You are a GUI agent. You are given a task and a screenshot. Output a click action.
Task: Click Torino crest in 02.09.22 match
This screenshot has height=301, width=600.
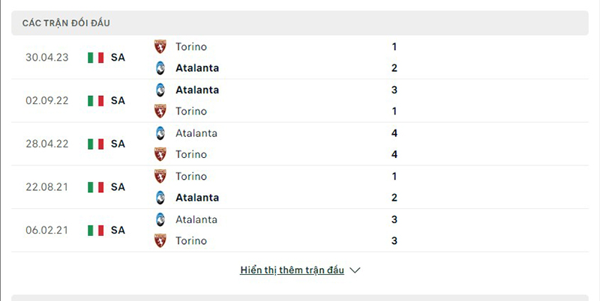tap(160, 112)
